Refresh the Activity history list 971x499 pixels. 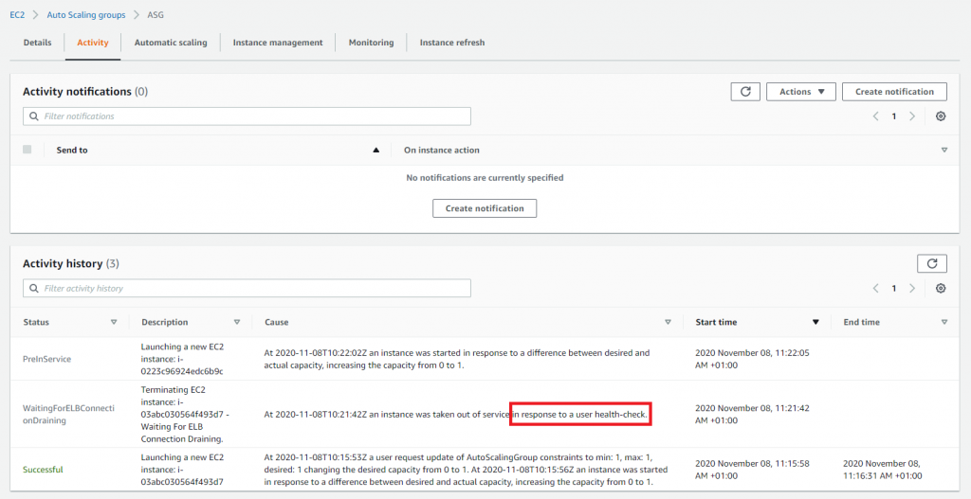tap(931, 264)
